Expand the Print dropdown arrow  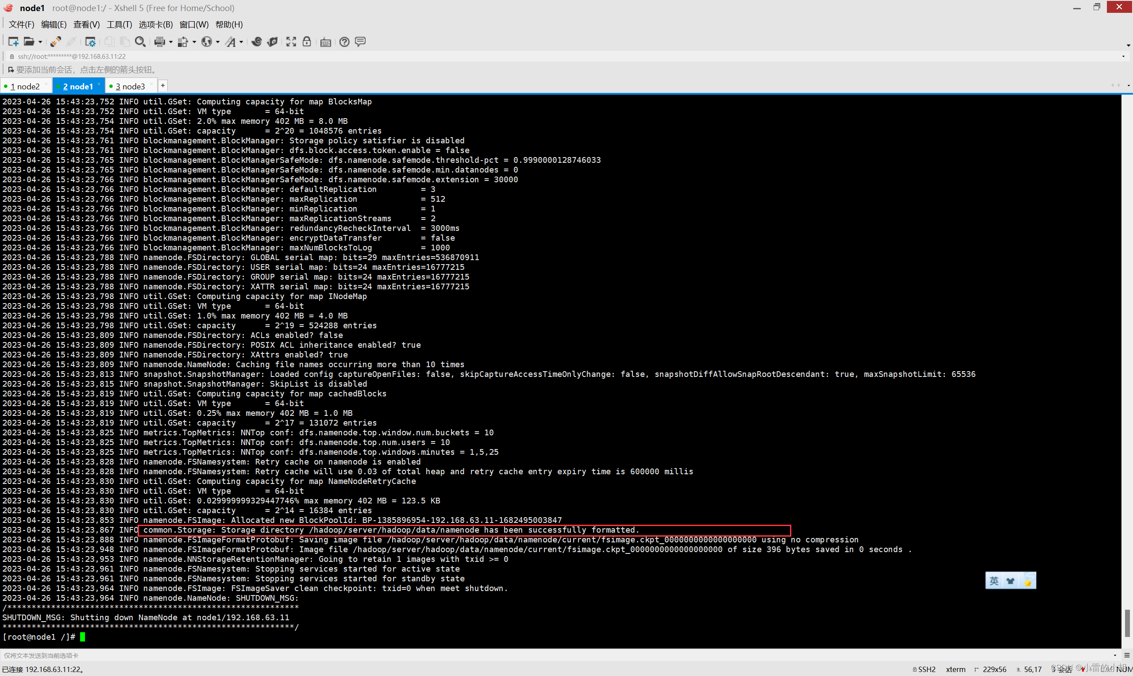coord(171,42)
